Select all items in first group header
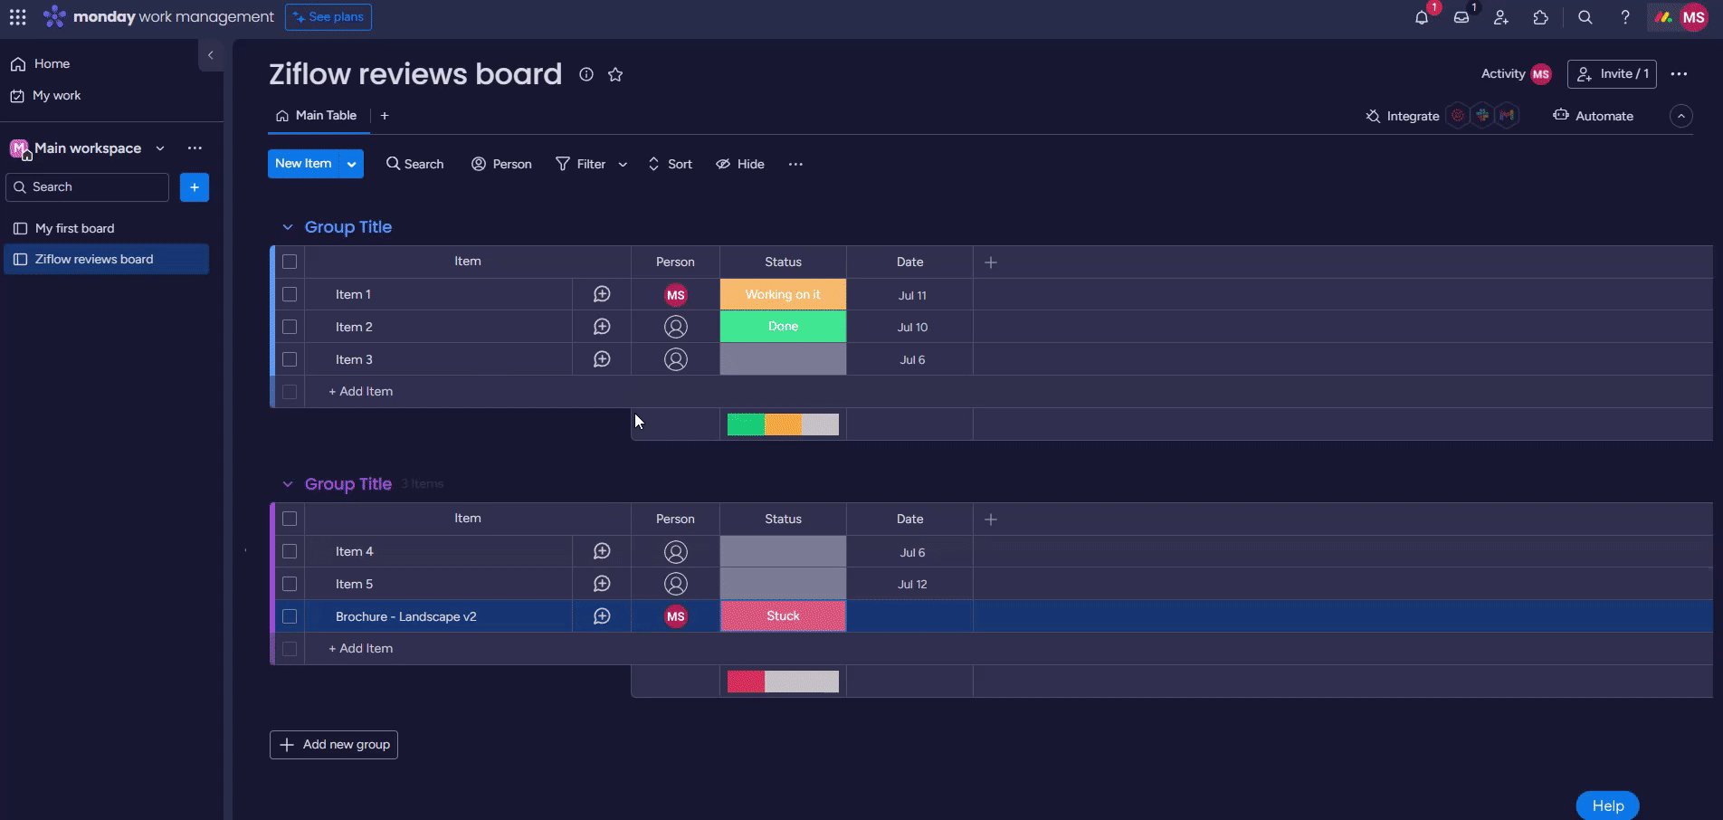1723x820 pixels. click(x=290, y=262)
